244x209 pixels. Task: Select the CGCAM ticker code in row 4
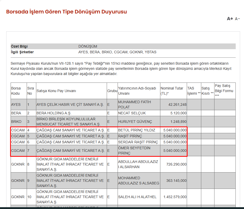pyautogui.click(x=16, y=130)
